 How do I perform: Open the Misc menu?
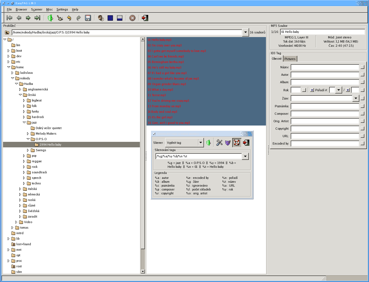click(49, 9)
